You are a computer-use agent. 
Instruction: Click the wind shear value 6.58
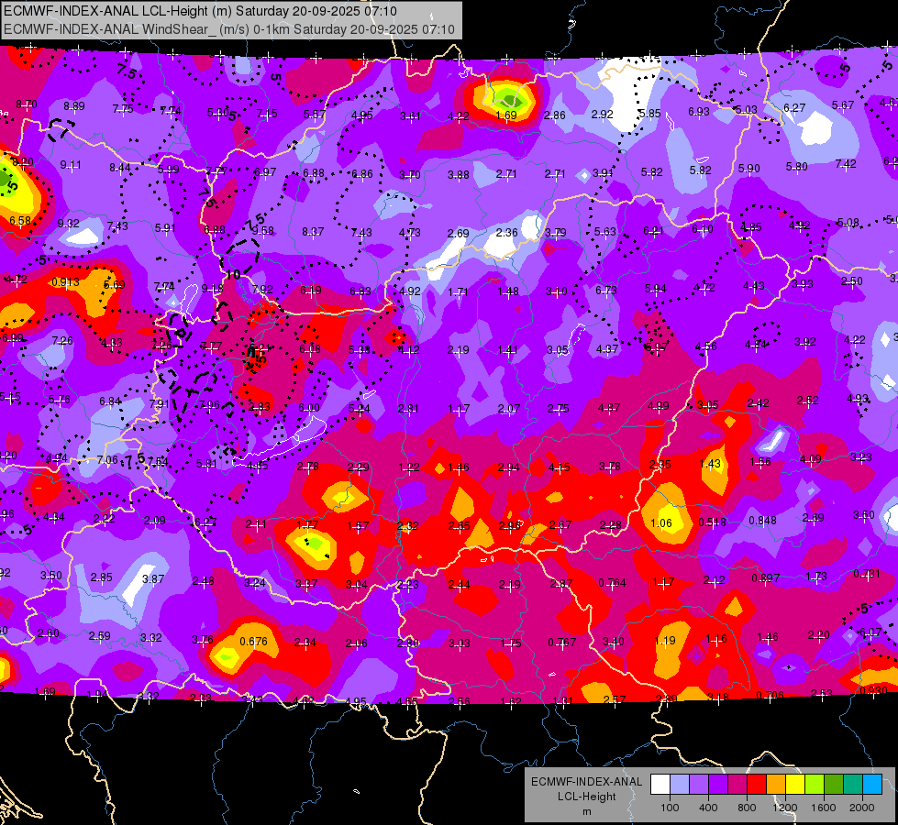pyautogui.click(x=20, y=220)
